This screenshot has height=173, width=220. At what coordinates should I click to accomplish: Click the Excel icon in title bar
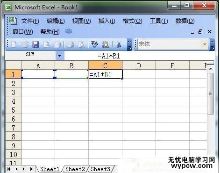point(8,7)
